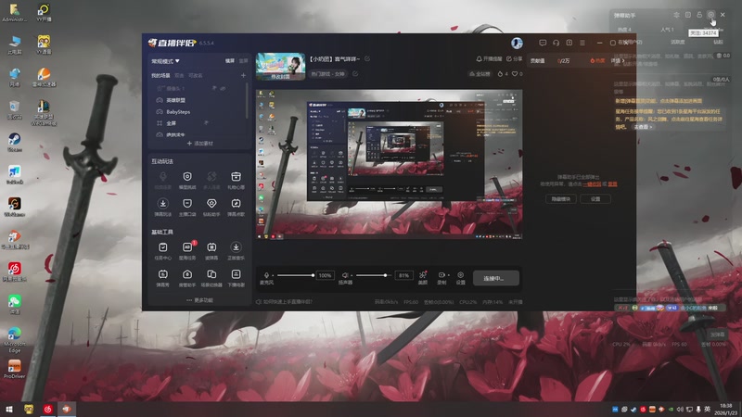Open 弹幕玩法 in interactive features
Screen dimensions: 742x417
[x=163, y=207]
